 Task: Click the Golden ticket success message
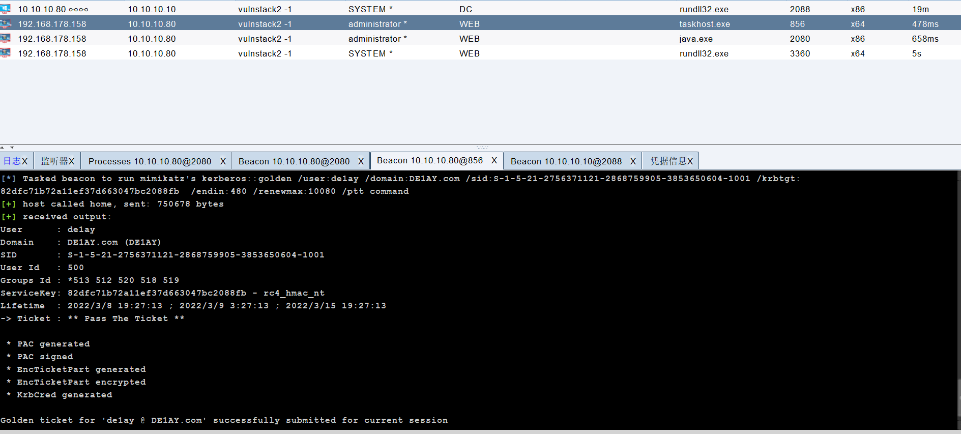224,420
